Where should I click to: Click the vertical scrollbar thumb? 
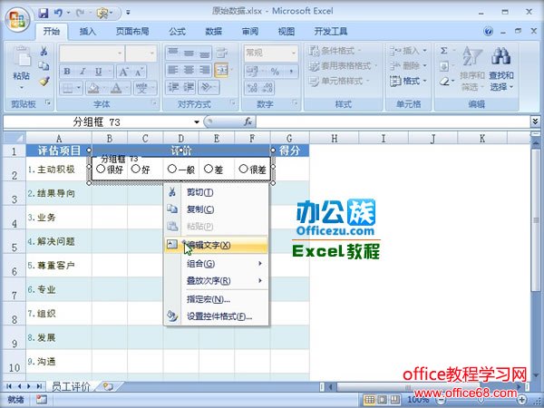536,220
